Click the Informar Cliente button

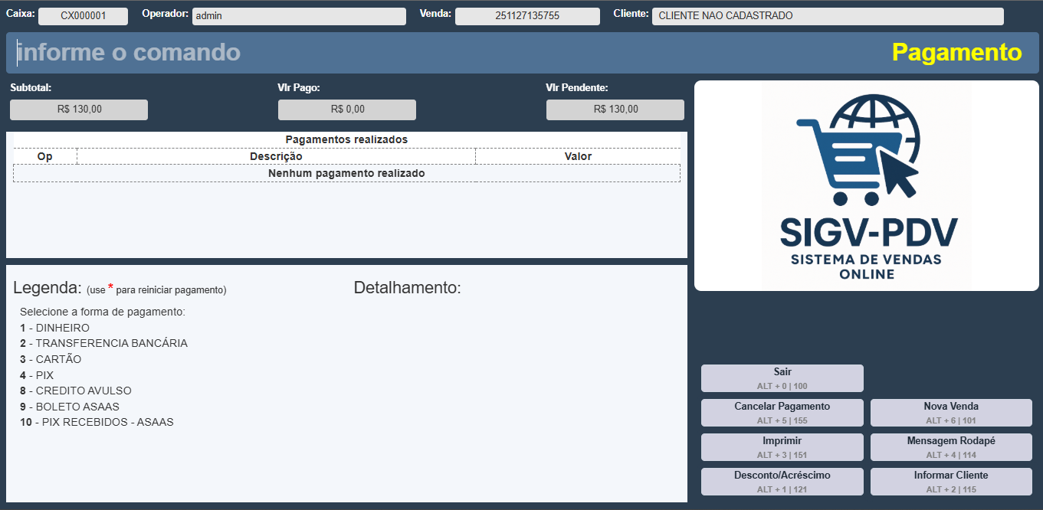point(951,482)
